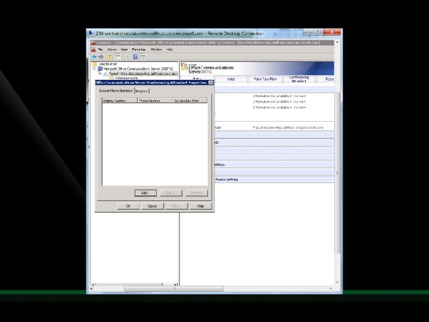The image size is (429, 322).
Task: Open the Favorites menu
Action: [x=139, y=49]
